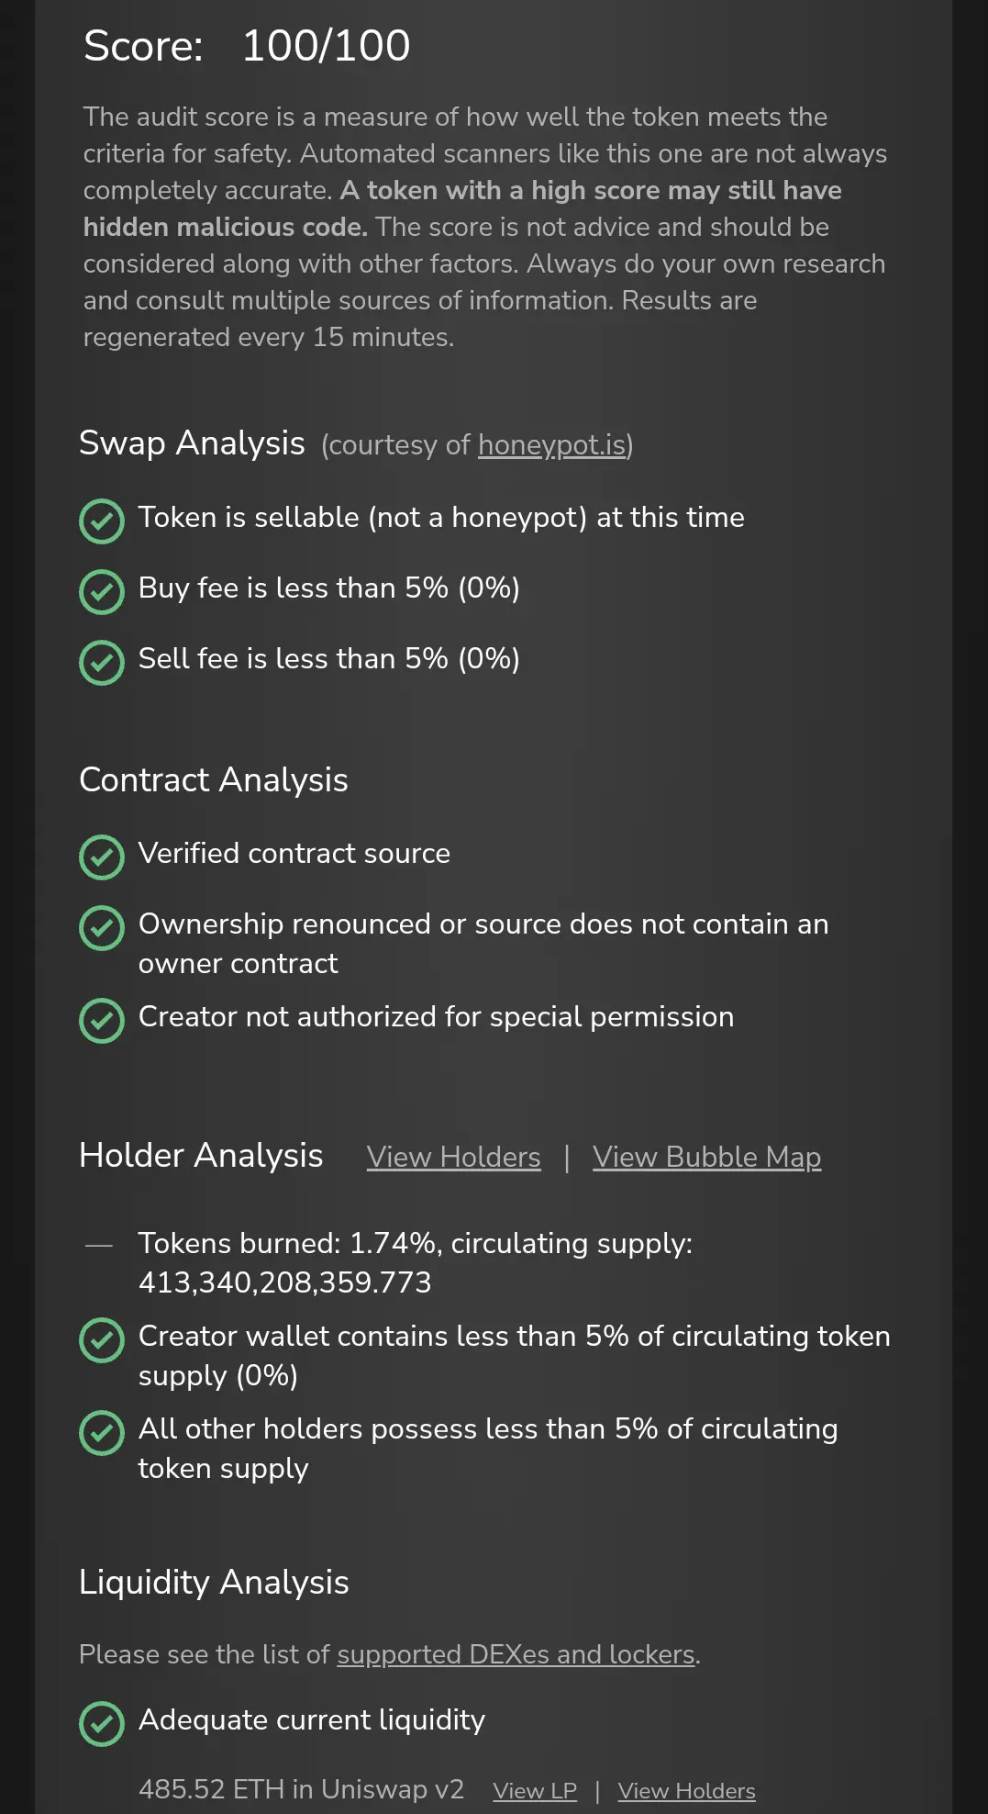Click the Liquidity Analysis section heading

[x=214, y=1583]
